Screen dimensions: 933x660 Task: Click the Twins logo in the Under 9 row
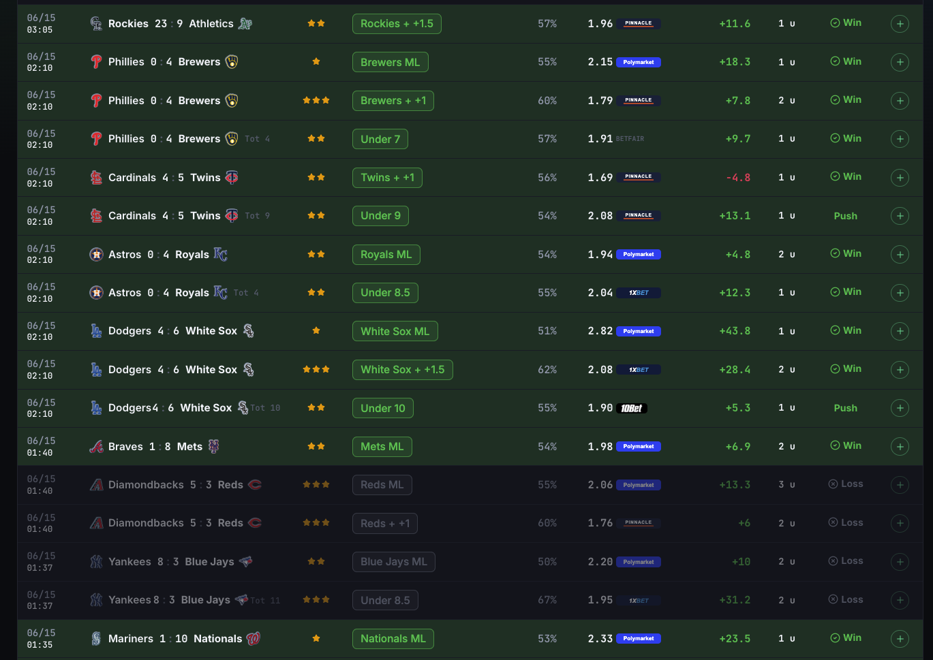pyautogui.click(x=232, y=216)
